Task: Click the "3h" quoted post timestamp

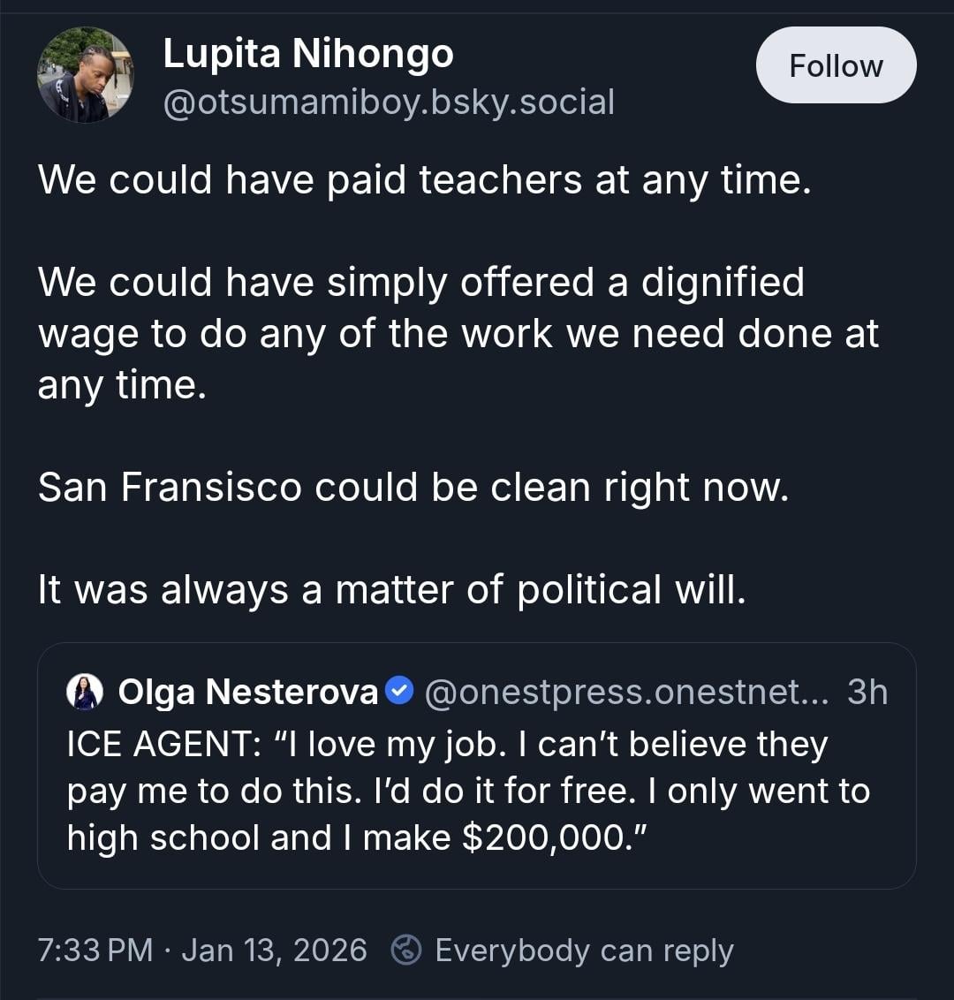Action: pos(867,692)
